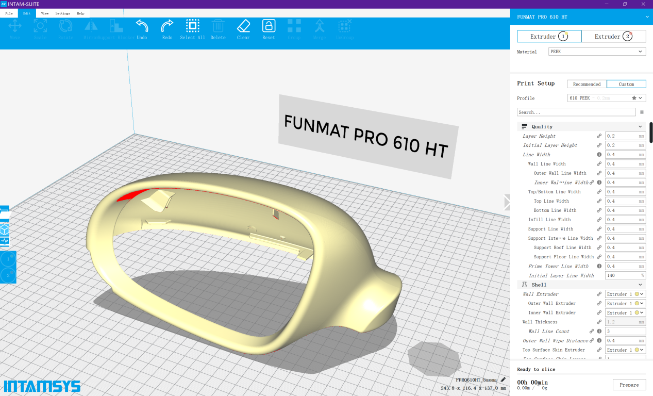Open file with the folder icon
Image resolution: width=653 pixels, height=396 pixels.
click(x=5, y=212)
